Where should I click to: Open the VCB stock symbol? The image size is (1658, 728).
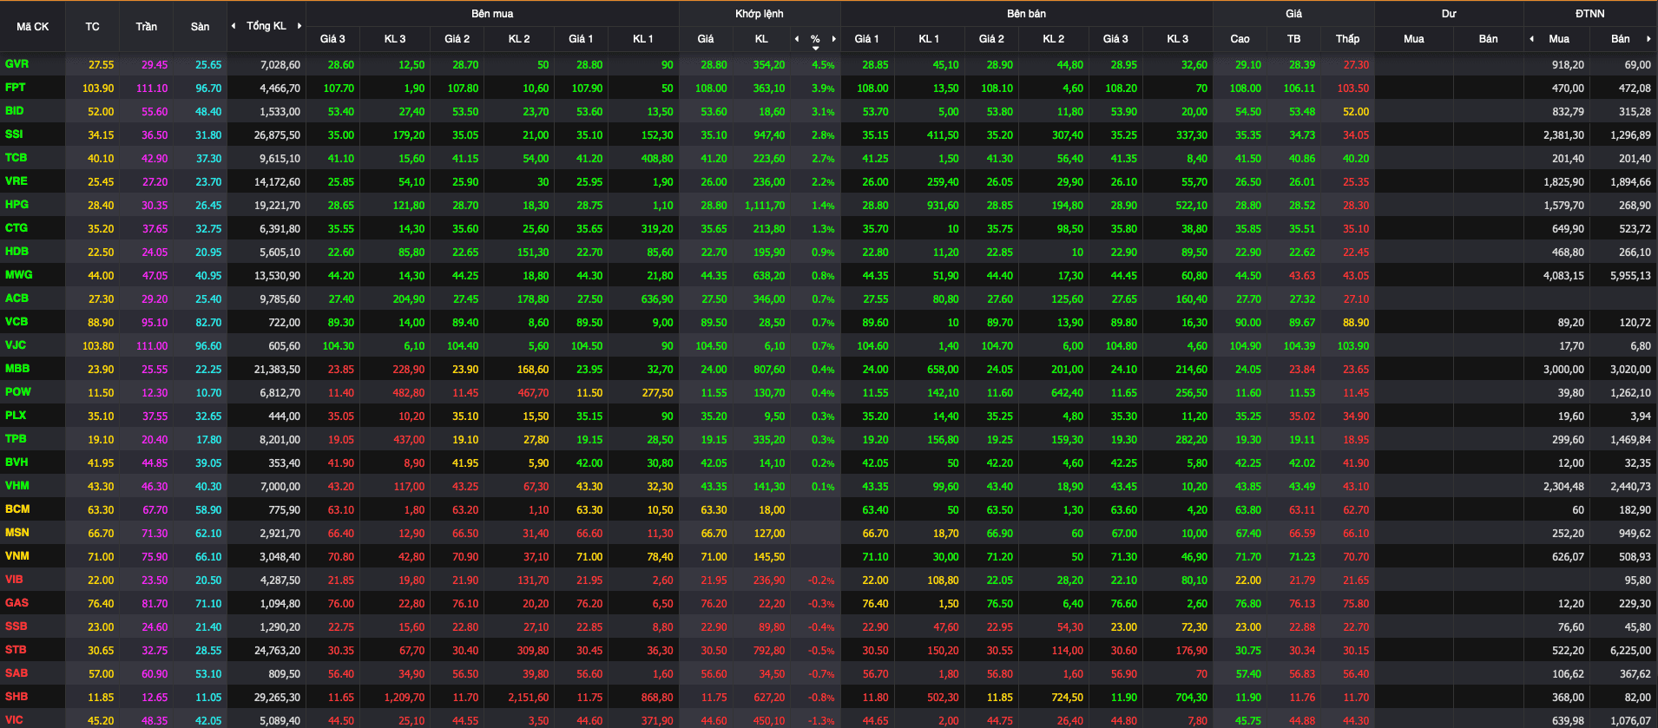pyautogui.click(x=16, y=322)
